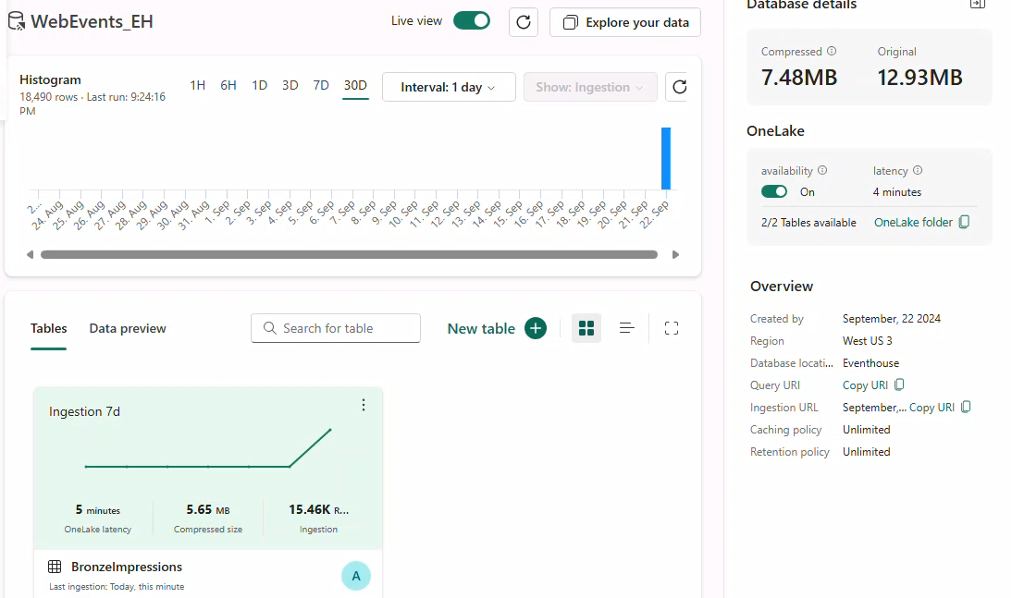Open the BronzeImpressions table icon

click(54, 567)
